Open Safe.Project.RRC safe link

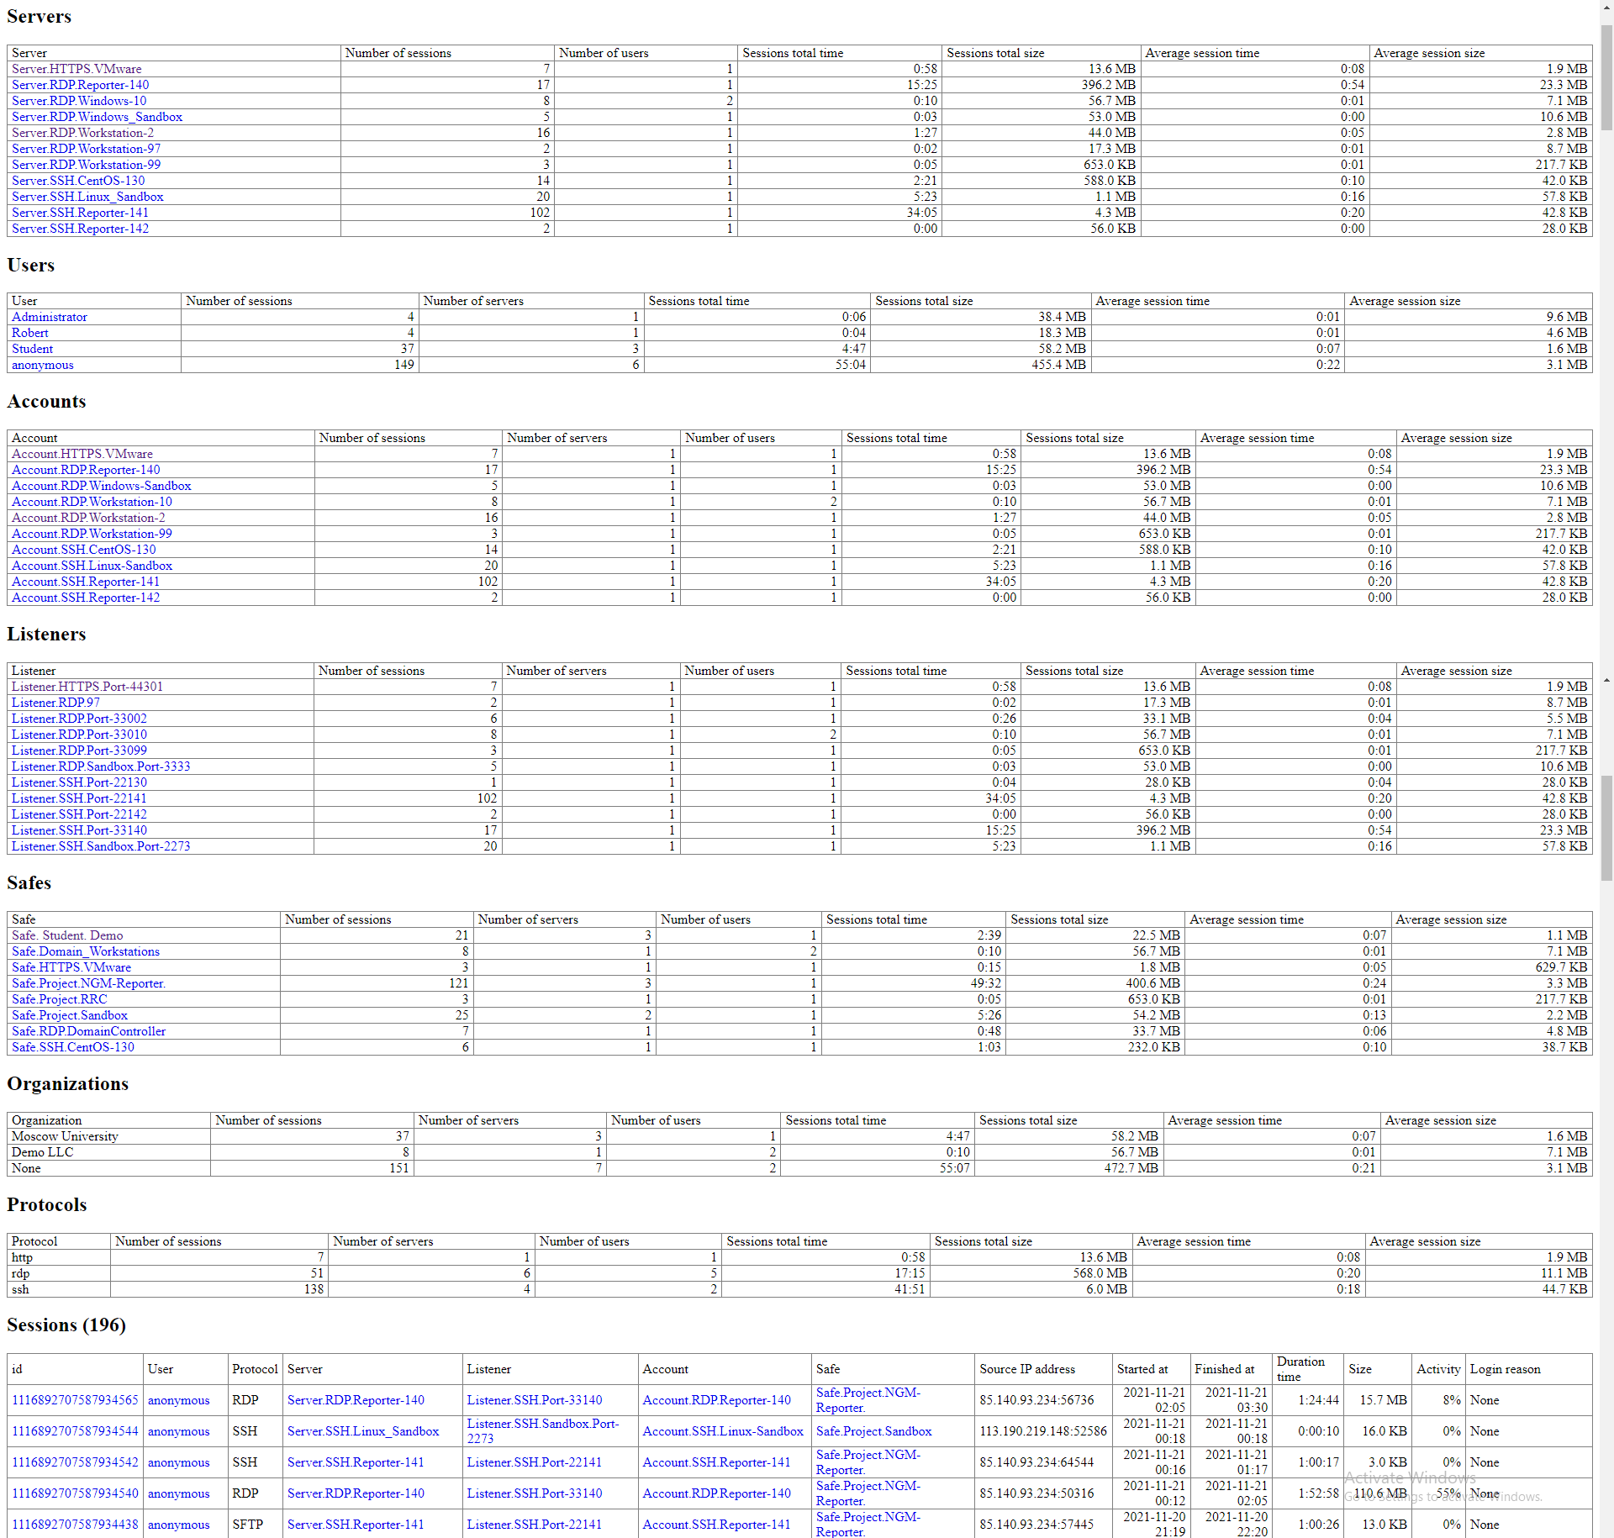[x=59, y=999]
